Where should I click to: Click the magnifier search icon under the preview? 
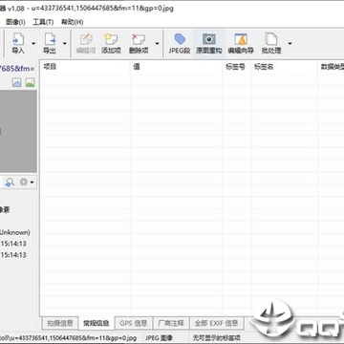point(10,183)
